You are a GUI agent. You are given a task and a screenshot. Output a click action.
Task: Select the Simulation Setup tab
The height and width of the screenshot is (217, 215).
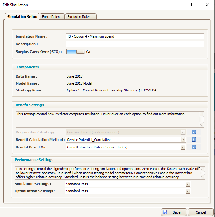point(22,17)
